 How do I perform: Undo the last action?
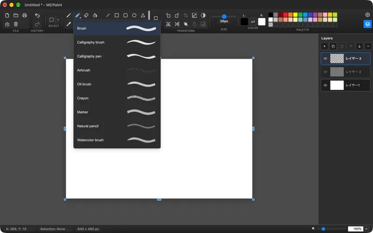tap(37, 15)
